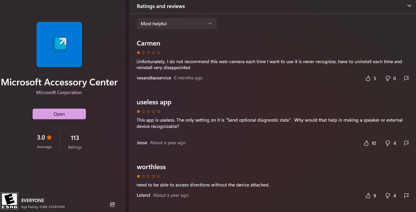
Task: Report Carmen's review with flag icon
Action: coord(406,78)
